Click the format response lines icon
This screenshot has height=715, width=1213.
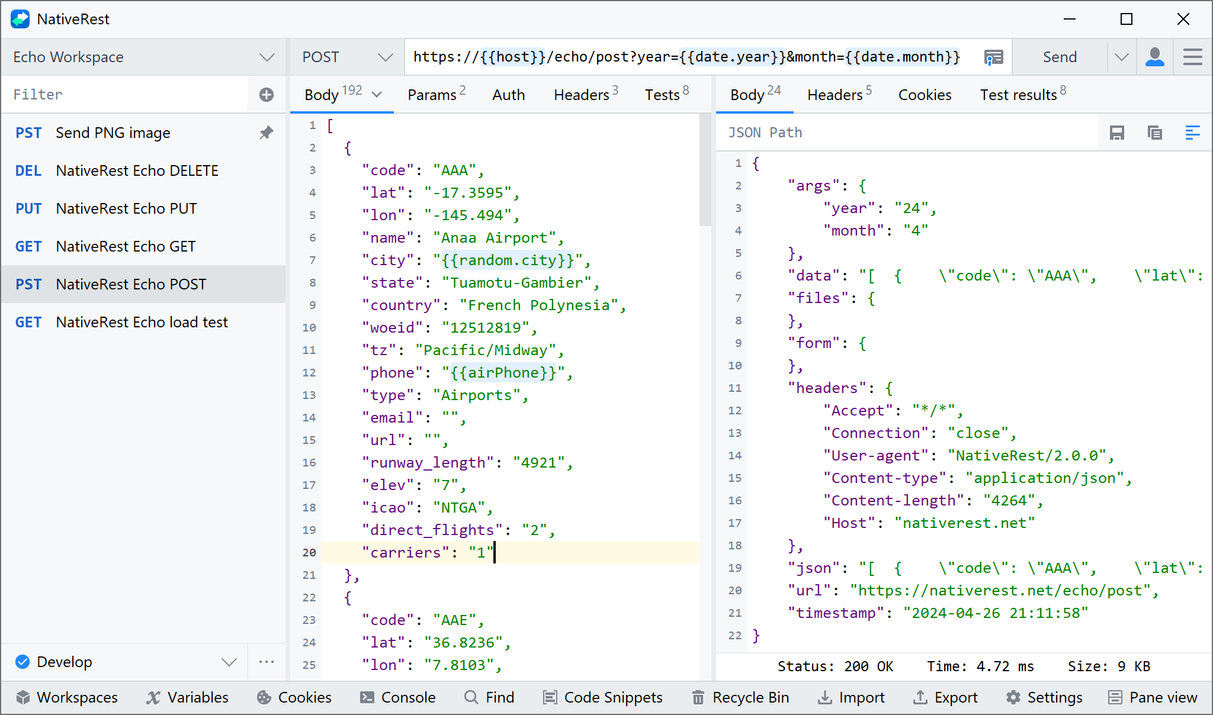point(1193,133)
